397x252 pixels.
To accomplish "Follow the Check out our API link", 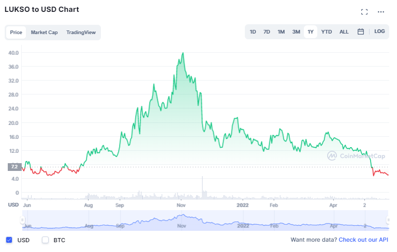I will (x=363, y=240).
